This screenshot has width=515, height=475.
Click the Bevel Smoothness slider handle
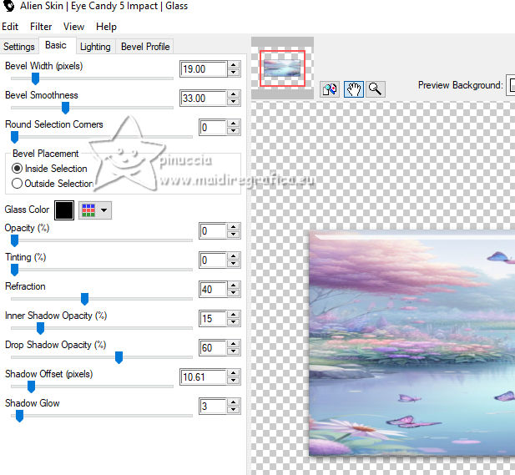tap(65, 108)
